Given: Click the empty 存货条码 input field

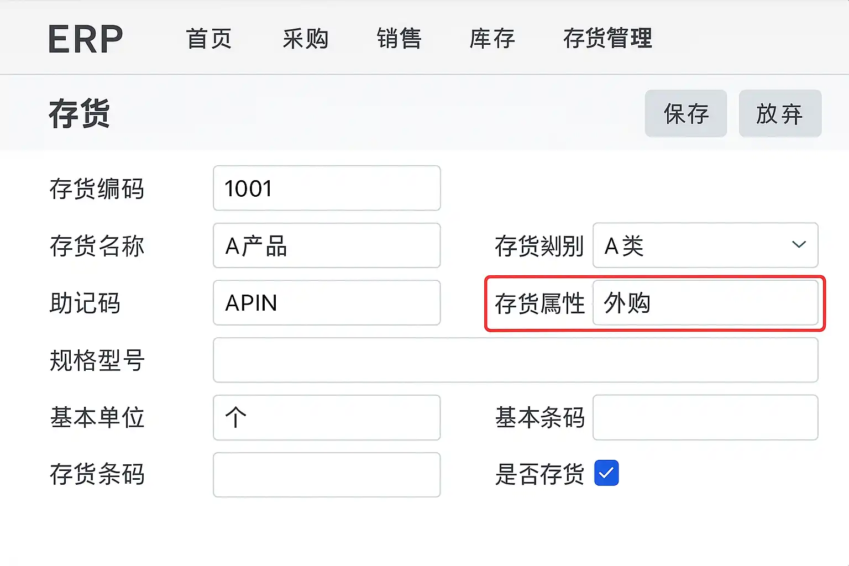Looking at the screenshot, I should [x=327, y=475].
